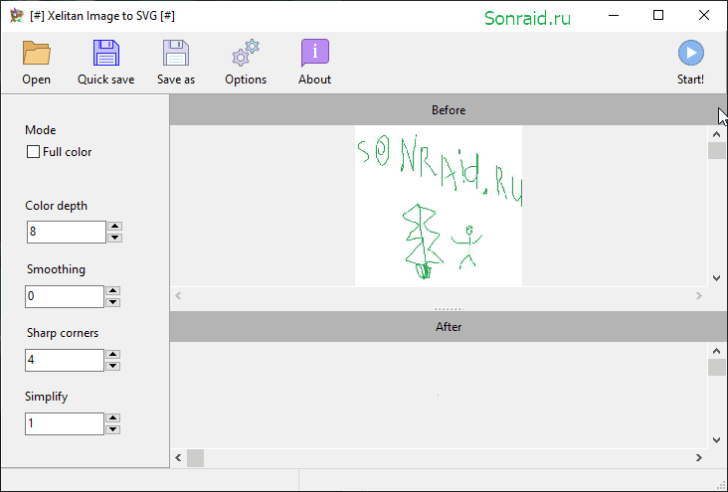Click the After panel horizontal scroll thumb

[x=196, y=457]
